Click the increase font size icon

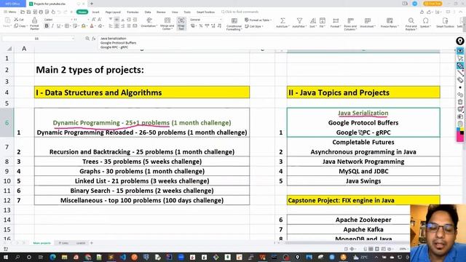click(x=94, y=20)
